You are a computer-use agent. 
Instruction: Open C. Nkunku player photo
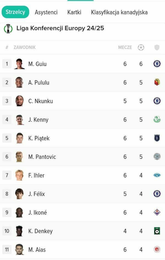point(19,101)
